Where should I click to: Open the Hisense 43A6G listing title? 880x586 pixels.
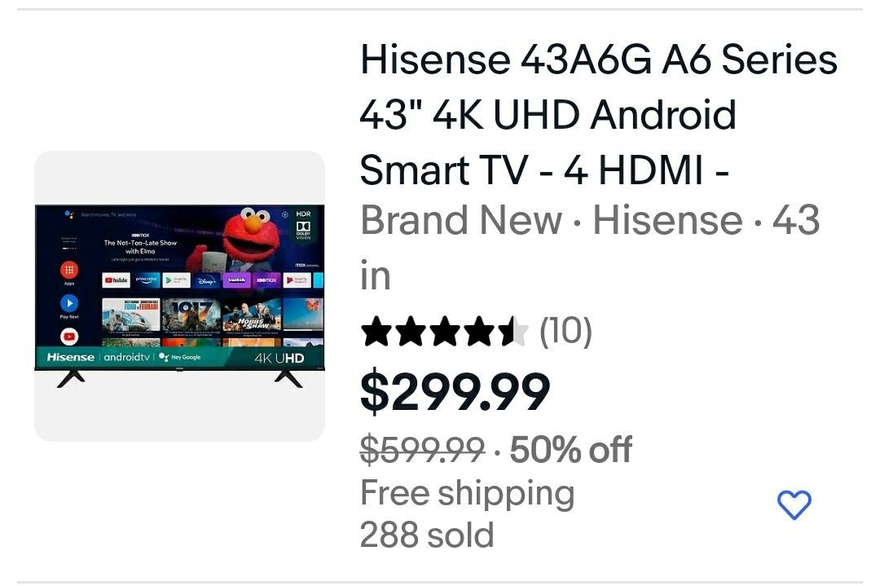point(598,114)
